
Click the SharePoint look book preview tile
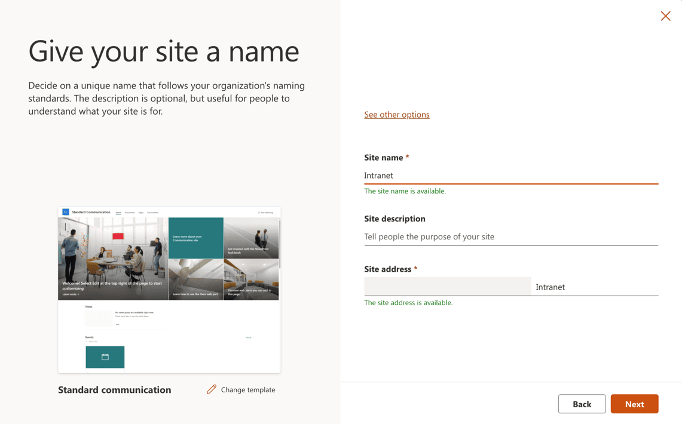pyautogui.click(x=251, y=238)
